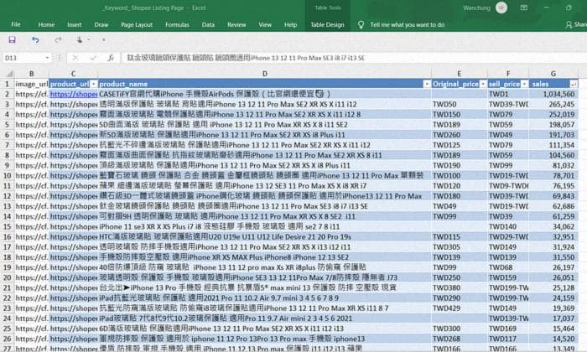Screen dimensions: 587x352
Task: Select row 2 header
Action: (7, 94)
